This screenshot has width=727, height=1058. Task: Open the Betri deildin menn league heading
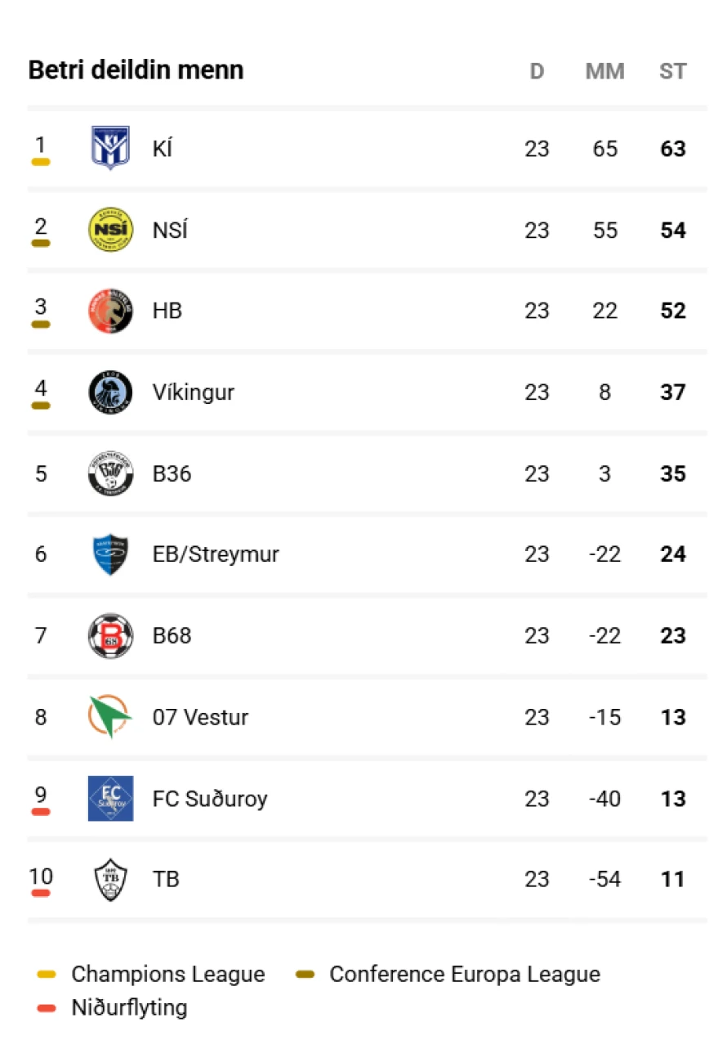click(x=136, y=70)
